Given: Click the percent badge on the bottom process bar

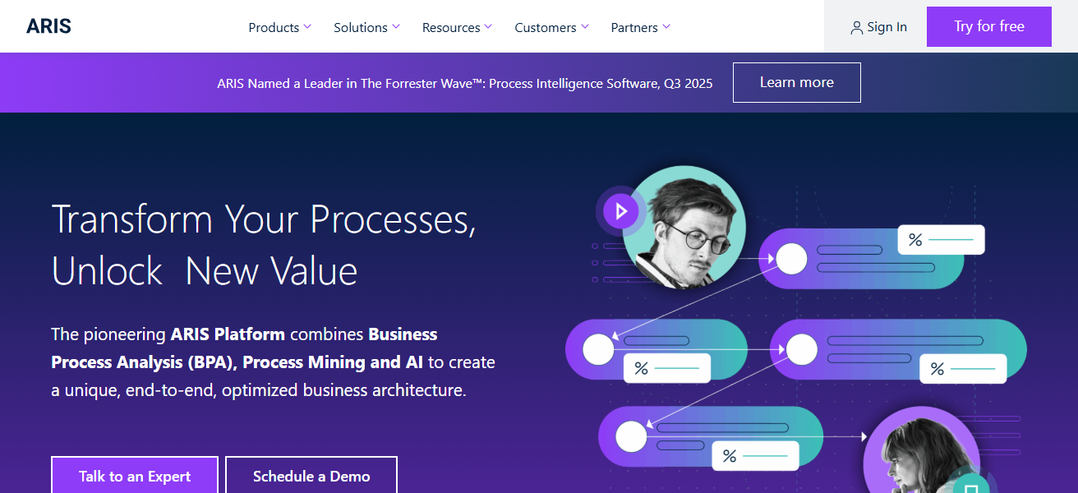Looking at the screenshot, I should [x=730, y=456].
